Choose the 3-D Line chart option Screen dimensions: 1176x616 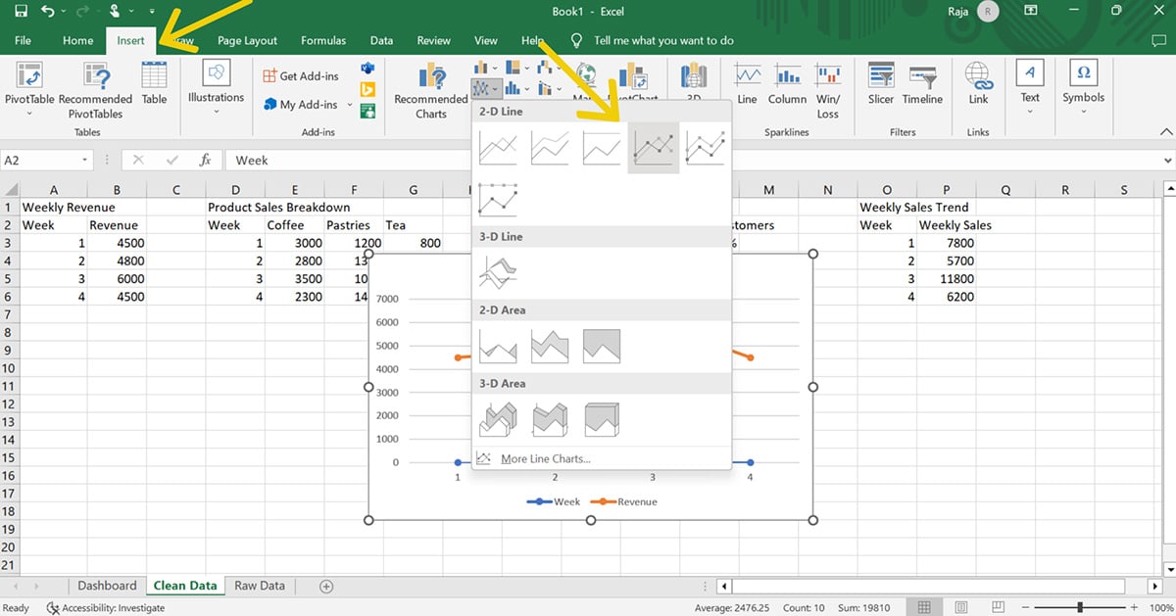click(498, 272)
